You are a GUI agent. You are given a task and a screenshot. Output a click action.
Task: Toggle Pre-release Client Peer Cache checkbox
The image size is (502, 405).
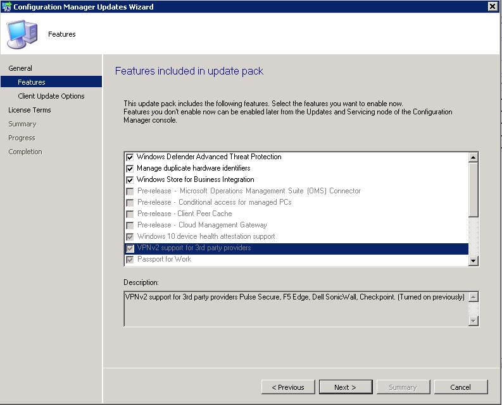(130, 214)
